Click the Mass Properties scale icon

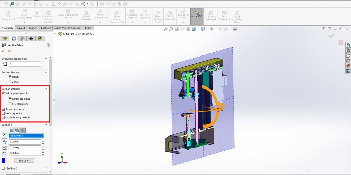pos(18,4)
